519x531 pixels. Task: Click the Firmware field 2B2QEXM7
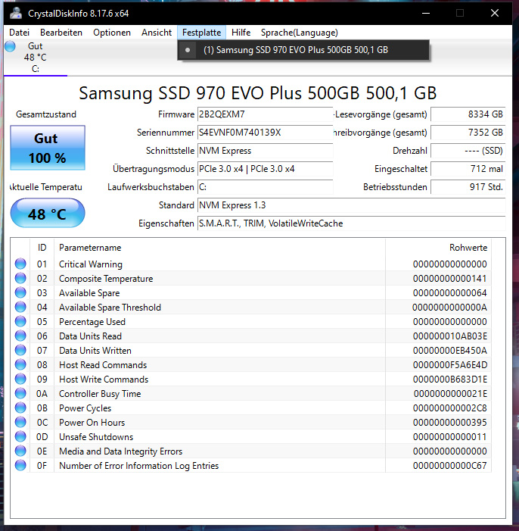266,114
